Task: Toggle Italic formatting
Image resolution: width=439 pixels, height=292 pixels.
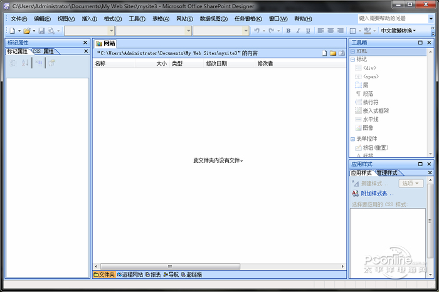Action: (x=298, y=31)
